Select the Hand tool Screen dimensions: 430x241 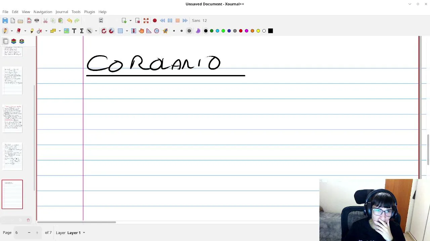[141, 31]
